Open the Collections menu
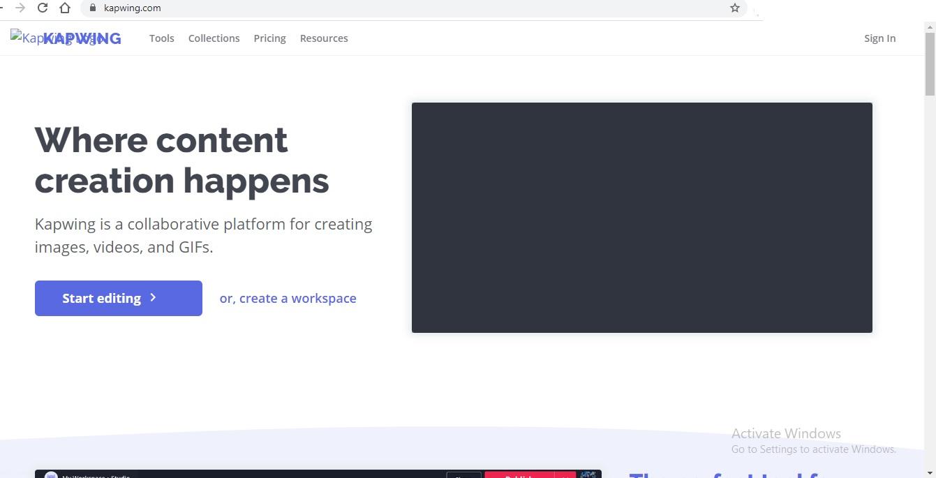This screenshot has height=478, width=936. point(214,38)
